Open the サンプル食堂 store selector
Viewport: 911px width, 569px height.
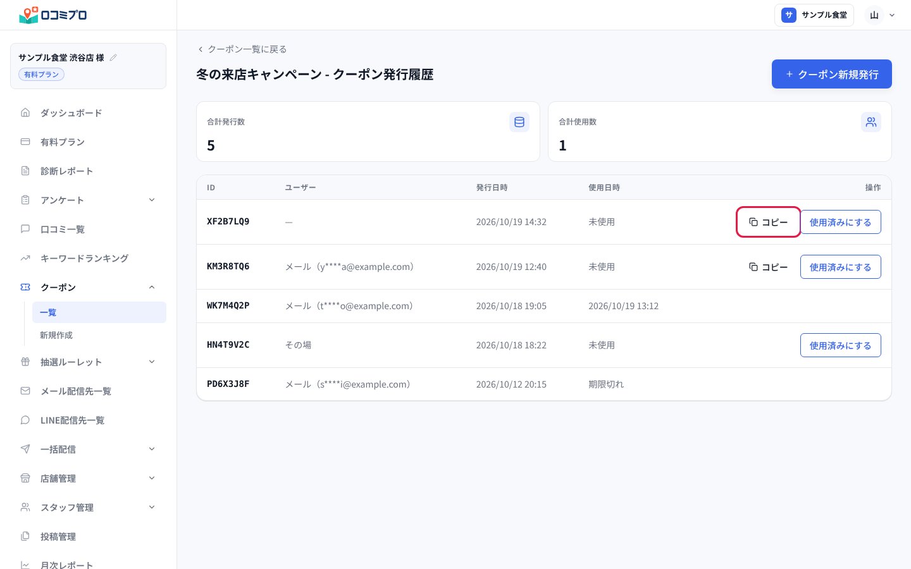814,15
